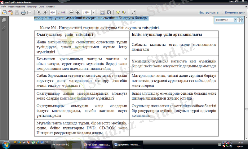Open the Комментарии pane

pos(235,12)
